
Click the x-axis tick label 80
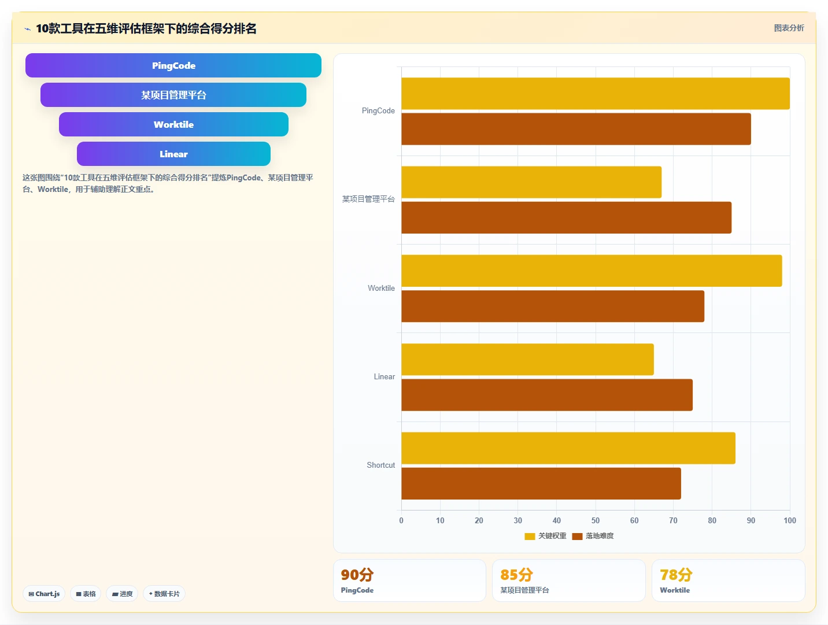(x=712, y=520)
